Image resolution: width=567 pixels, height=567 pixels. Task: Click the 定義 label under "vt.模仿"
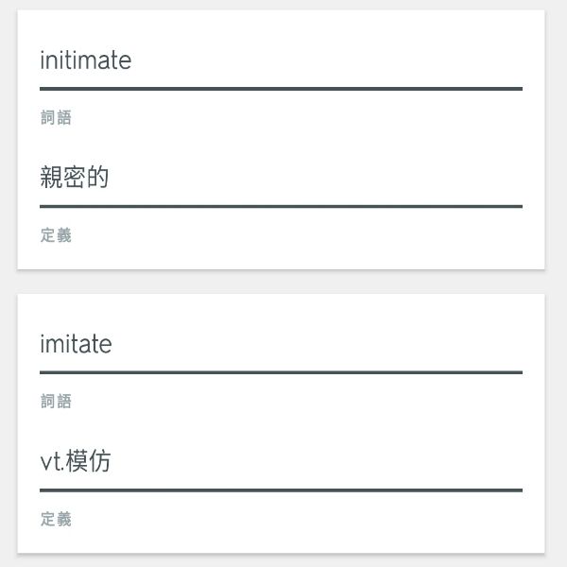56,519
